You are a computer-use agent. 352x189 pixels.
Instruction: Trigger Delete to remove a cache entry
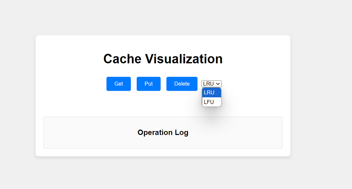click(x=182, y=84)
